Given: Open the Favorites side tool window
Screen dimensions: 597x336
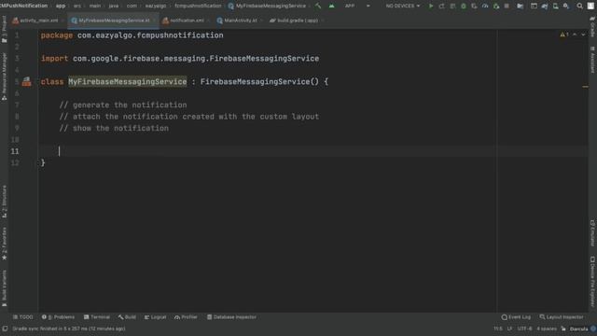Looking at the screenshot, I should (4, 244).
